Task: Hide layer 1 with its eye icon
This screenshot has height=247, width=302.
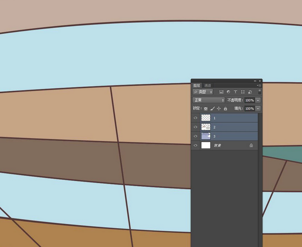Action: 195,118
